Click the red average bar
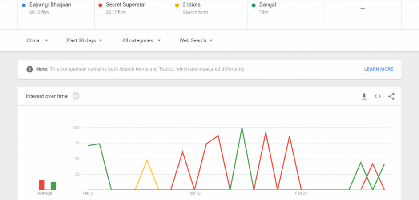Screen dimensions: 419x200 click(x=42, y=185)
